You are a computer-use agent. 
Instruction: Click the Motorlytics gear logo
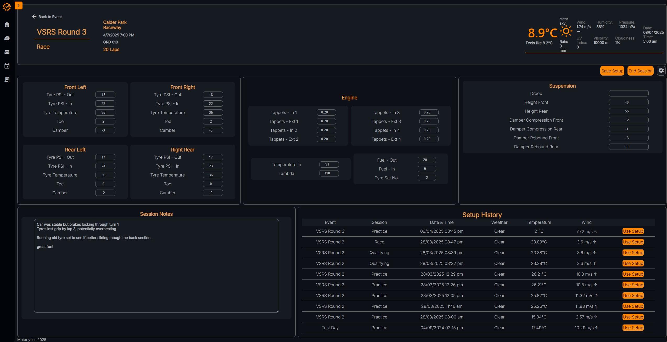pos(7,7)
